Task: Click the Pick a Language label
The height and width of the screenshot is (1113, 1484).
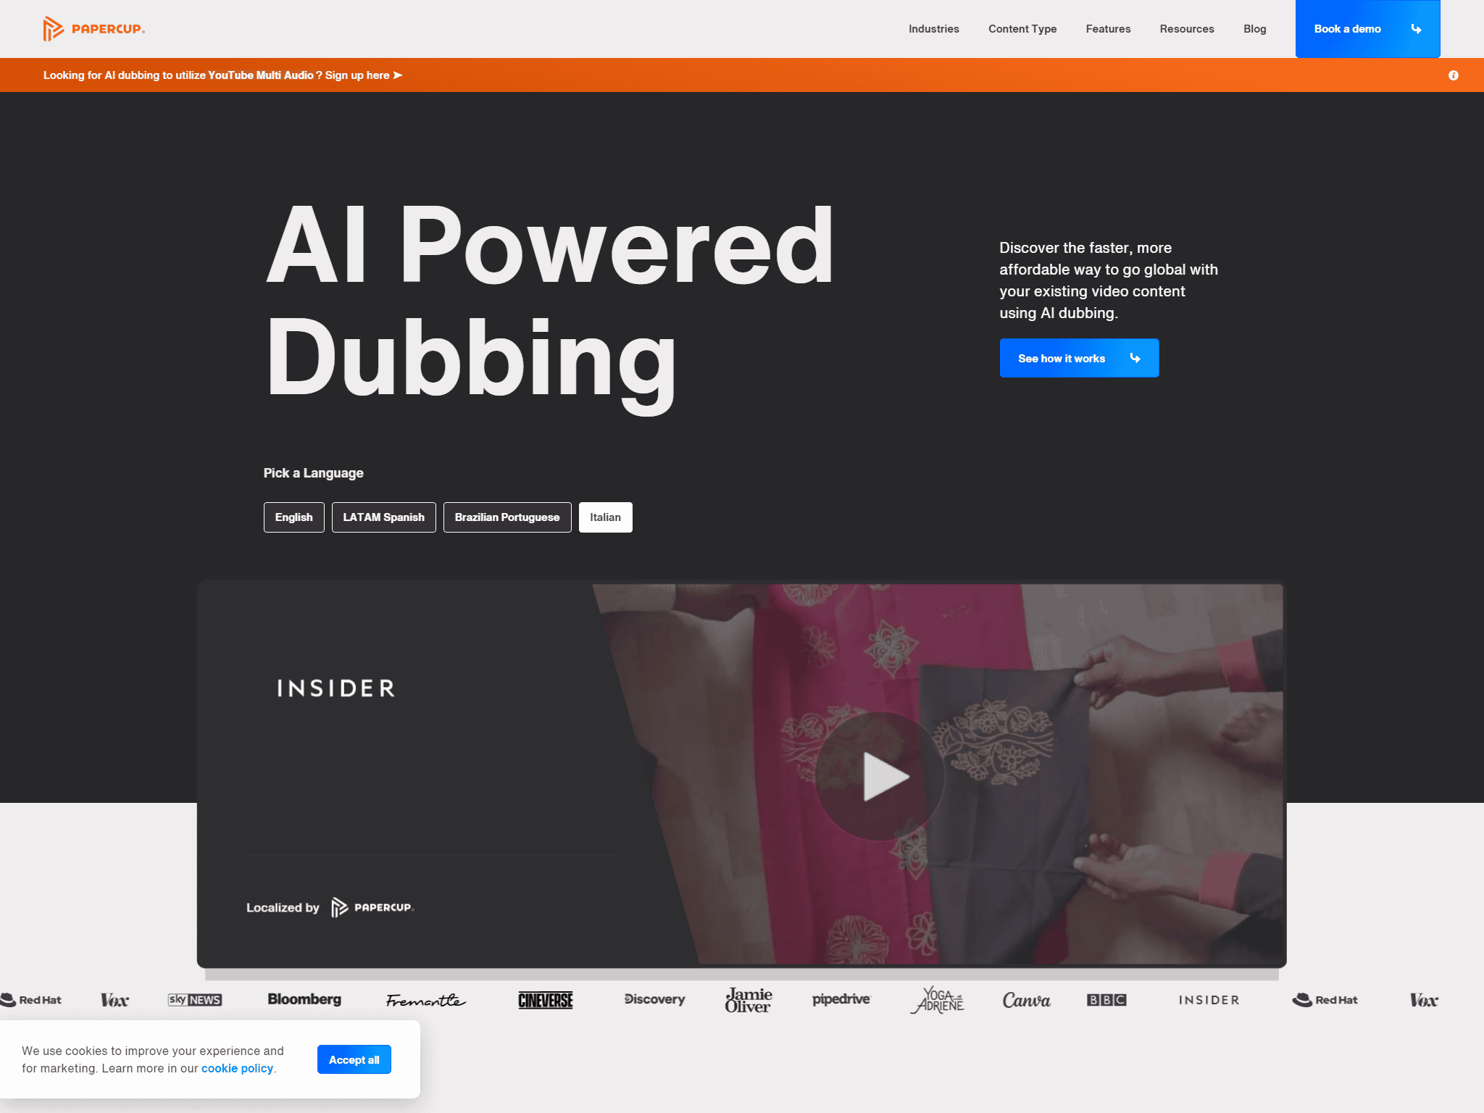Action: click(313, 473)
